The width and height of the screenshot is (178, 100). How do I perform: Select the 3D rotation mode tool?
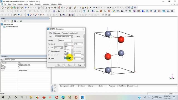tap(49, 7)
